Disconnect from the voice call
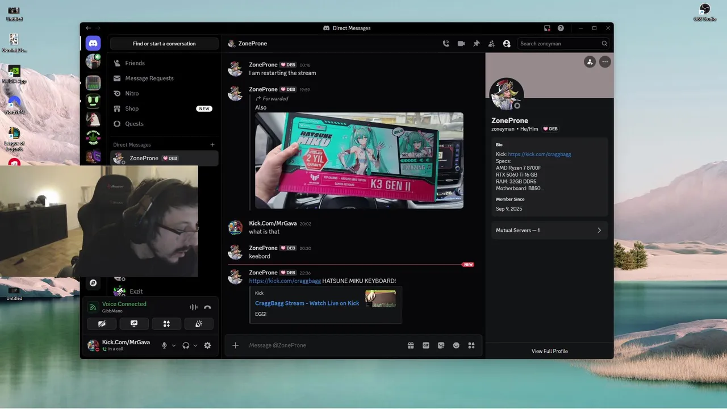This screenshot has width=727, height=409. coord(207,307)
